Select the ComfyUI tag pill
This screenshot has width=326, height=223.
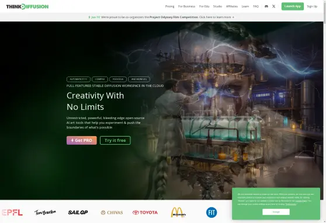point(100,79)
